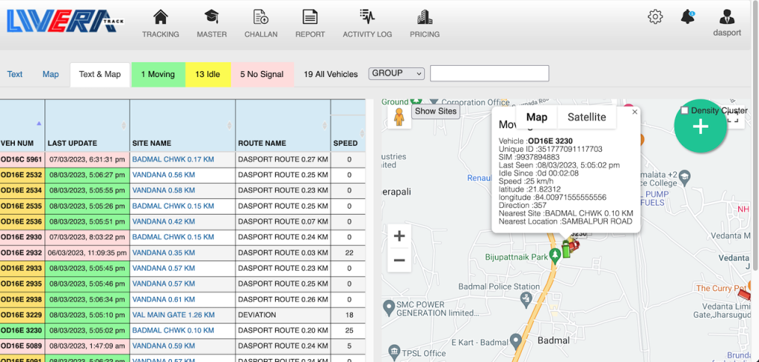This screenshot has width=759, height=362.
Task: Click the notification bell icon
Action: (x=688, y=16)
